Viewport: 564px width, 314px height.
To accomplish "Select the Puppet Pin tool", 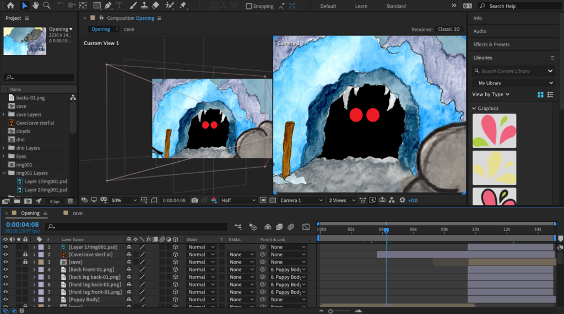I will [182, 5].
